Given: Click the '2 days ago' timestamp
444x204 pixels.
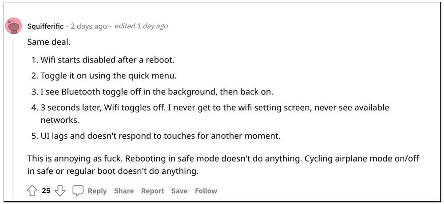Looking at the screenshot, I should [x=89, y=26].
